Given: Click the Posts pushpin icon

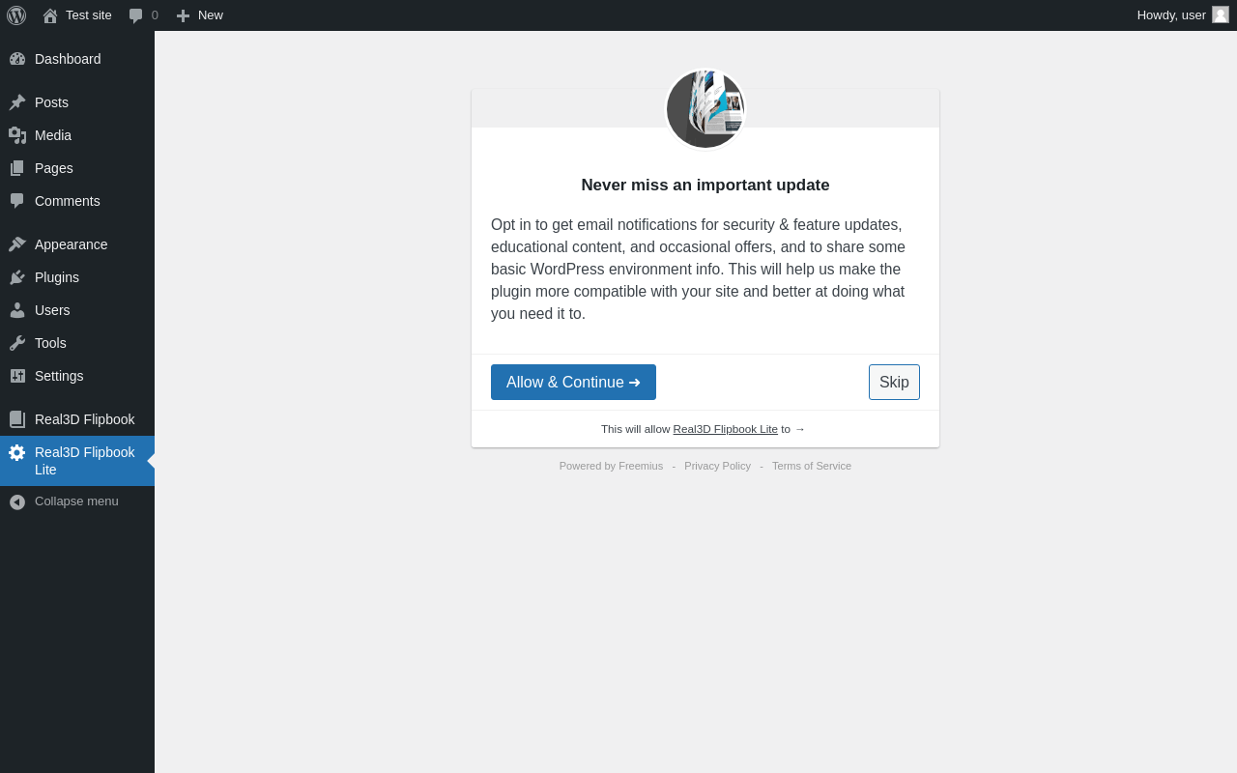Looking at the screenshot, I should point(17,102).
